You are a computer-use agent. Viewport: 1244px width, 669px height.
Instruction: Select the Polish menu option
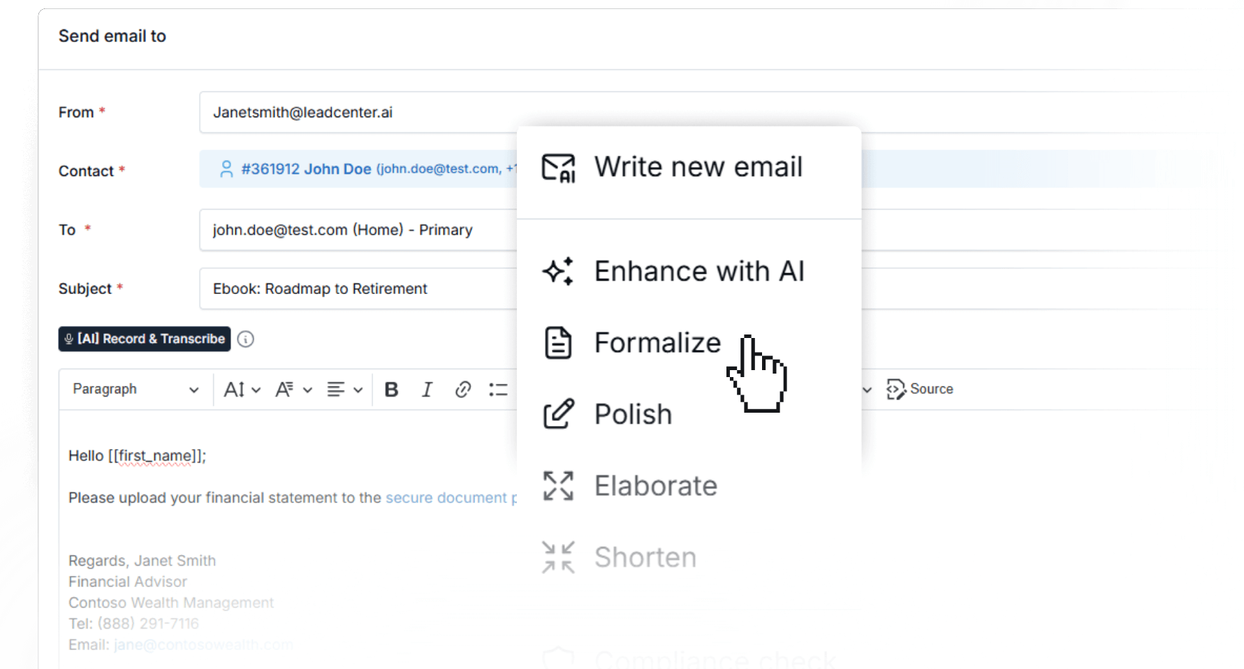click(x=632, y=414)
